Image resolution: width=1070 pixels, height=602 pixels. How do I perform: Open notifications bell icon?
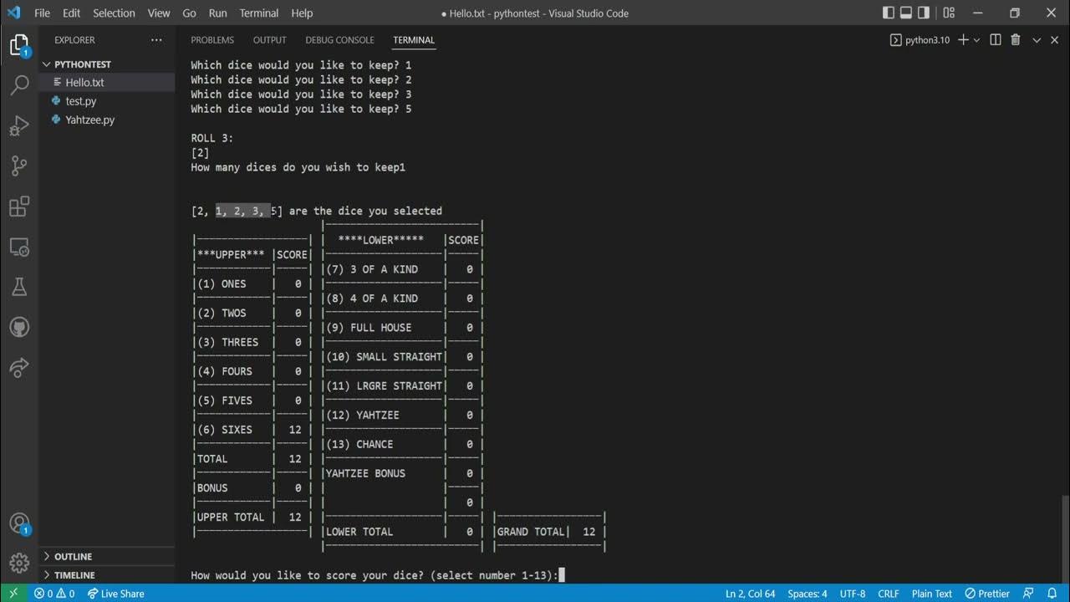click(x=1052, y=594)
